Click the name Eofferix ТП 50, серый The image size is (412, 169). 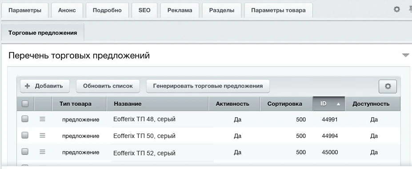[144, 136]
